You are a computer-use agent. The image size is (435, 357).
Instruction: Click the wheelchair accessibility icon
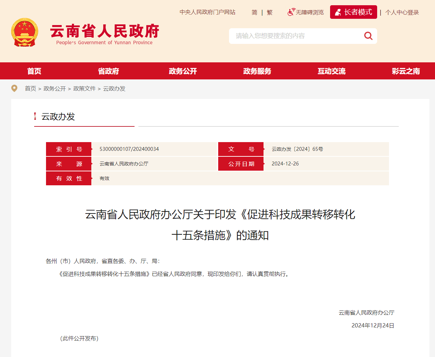pos(291,12)
